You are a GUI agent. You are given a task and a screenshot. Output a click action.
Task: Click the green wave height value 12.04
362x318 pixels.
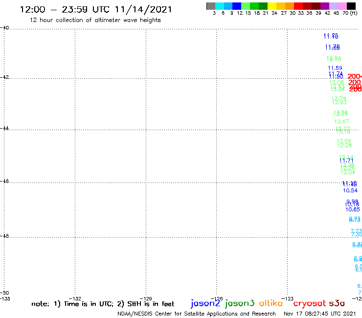point(348,172)
